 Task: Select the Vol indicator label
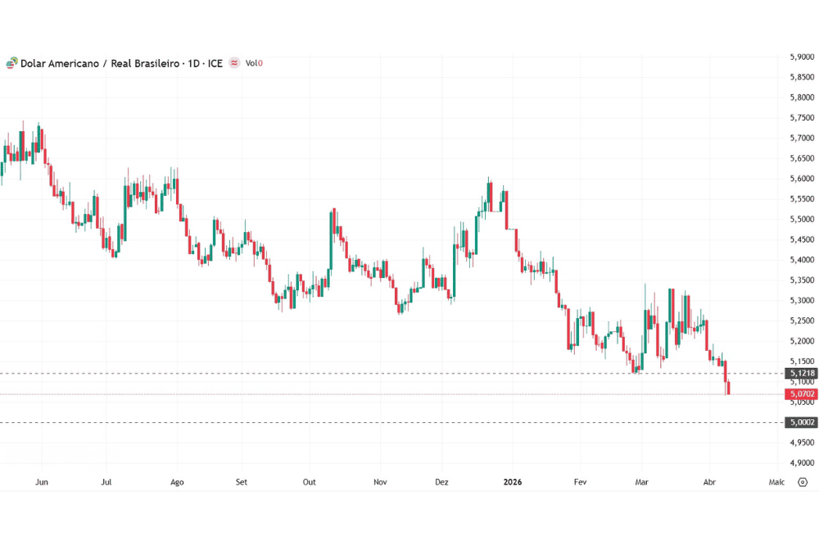tap(254, 63)
